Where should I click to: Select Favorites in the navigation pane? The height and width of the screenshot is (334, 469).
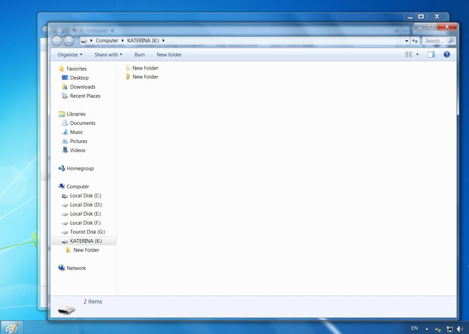click(x=73, y=69)
